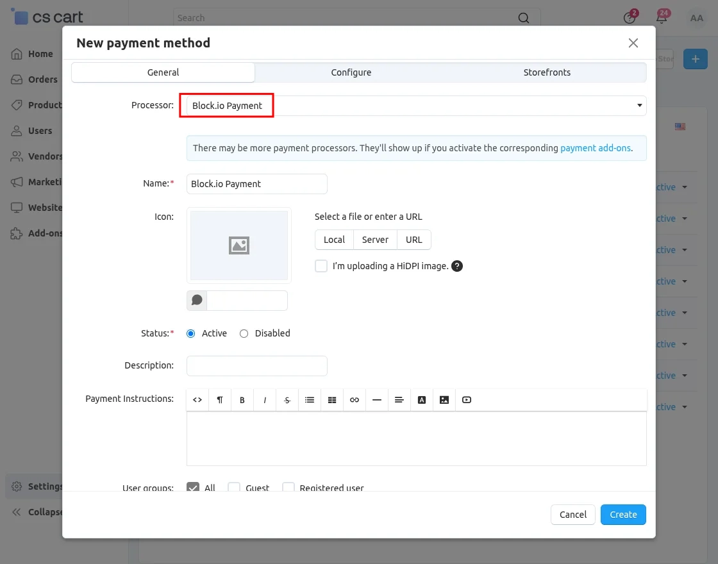This screenshot has height=564, width=718.
Task: Click the search magnifier icon
Action: point(523,18)
